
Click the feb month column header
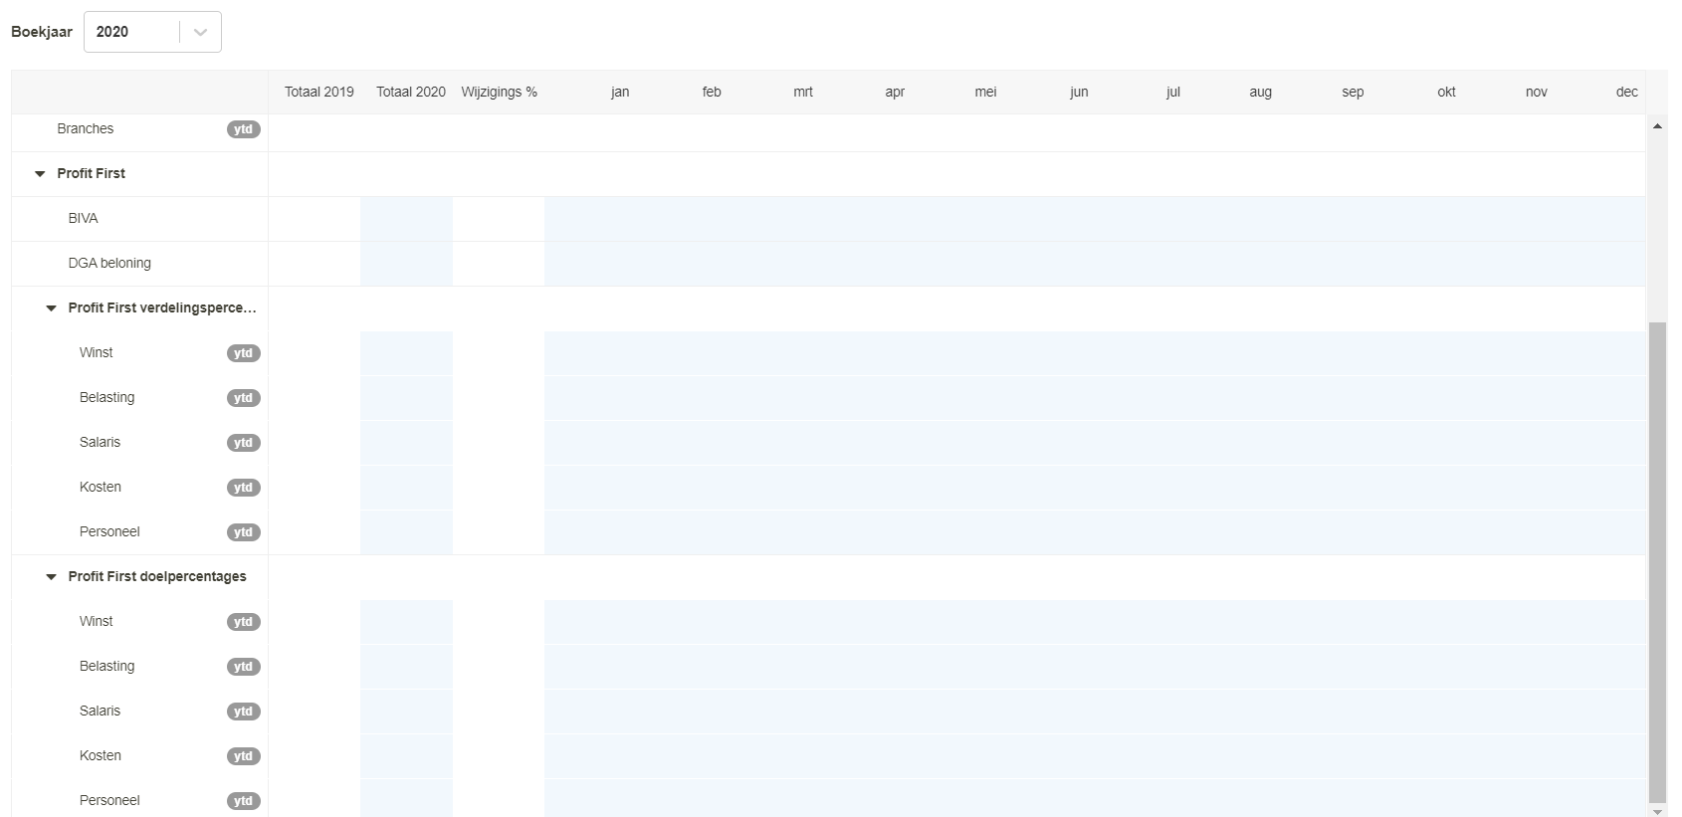coord(712,92)
